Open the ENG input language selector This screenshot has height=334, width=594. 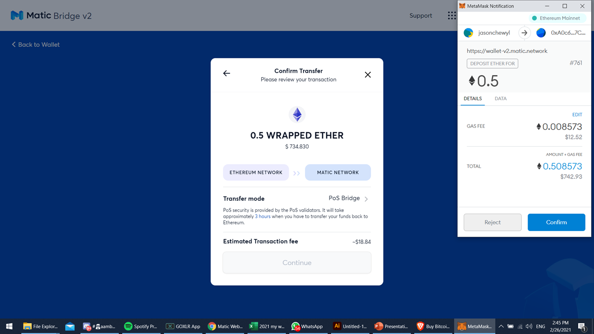[541, 326]
